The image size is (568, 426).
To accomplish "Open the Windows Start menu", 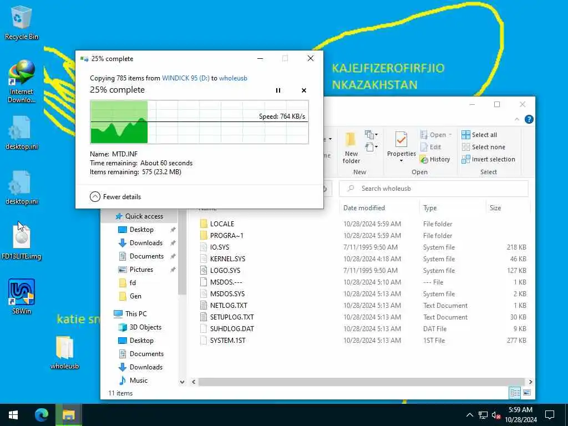I will tap(13, 415).
